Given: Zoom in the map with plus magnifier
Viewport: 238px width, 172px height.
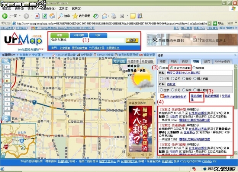Looking at the screenshot, I should (6, 61).
